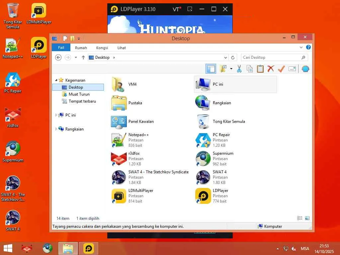Open the Windows Start button
The image size is (340, 255).
pyautogui.click(x=8, y=248)
